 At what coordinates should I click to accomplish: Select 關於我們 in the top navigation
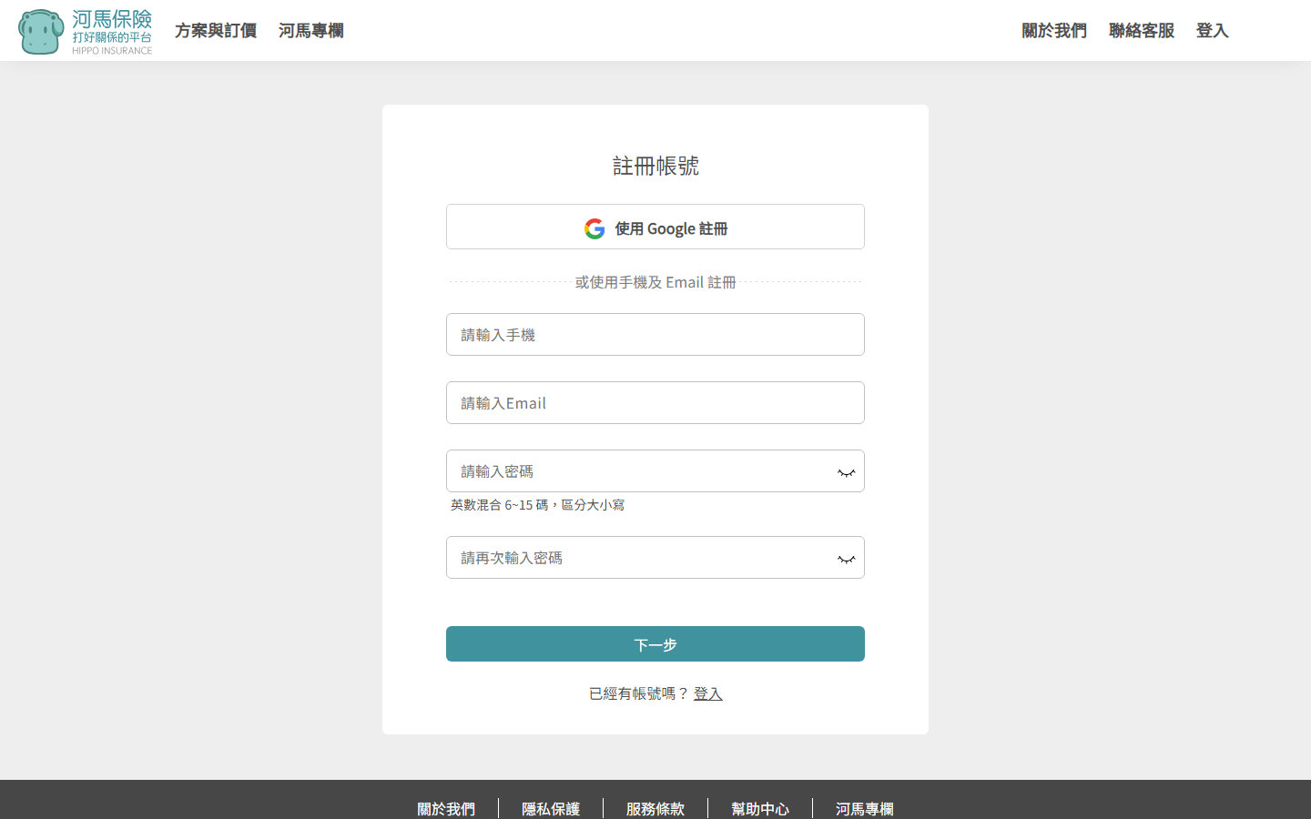[1053, 30]
